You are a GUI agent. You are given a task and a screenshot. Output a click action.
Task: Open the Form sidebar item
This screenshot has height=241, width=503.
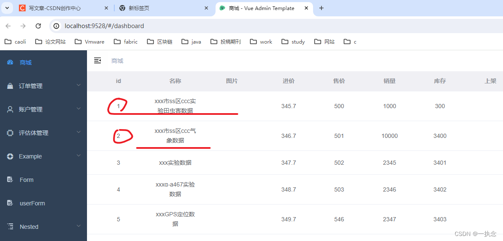[43, 180]
